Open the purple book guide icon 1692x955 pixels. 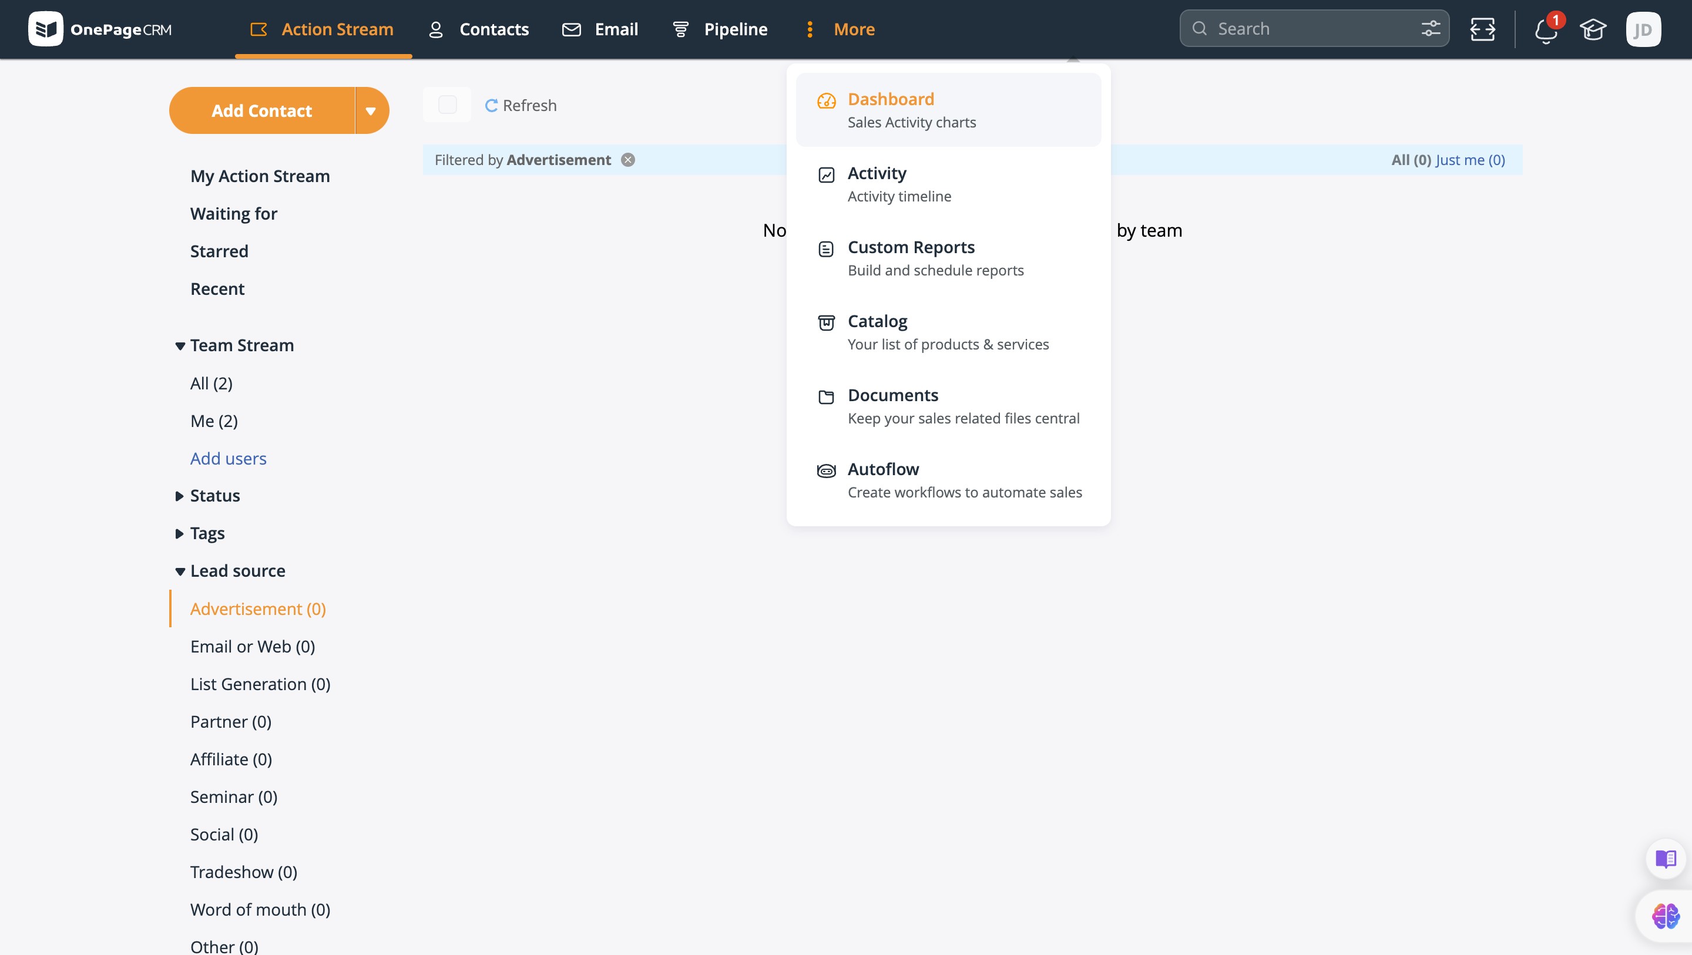[x=1665, y=859]
